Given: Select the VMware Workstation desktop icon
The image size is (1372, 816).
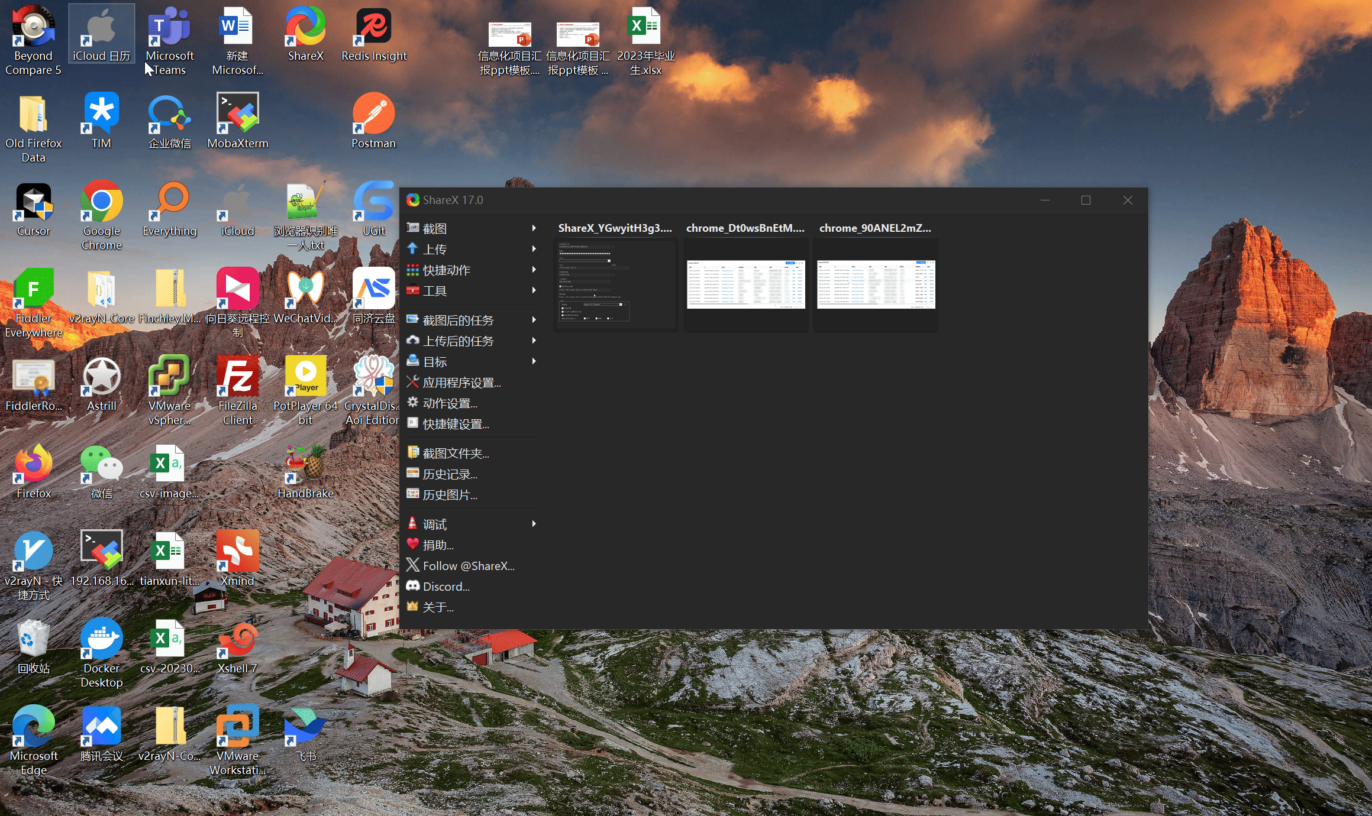Looking at the screenshot, I should [237, 740].
